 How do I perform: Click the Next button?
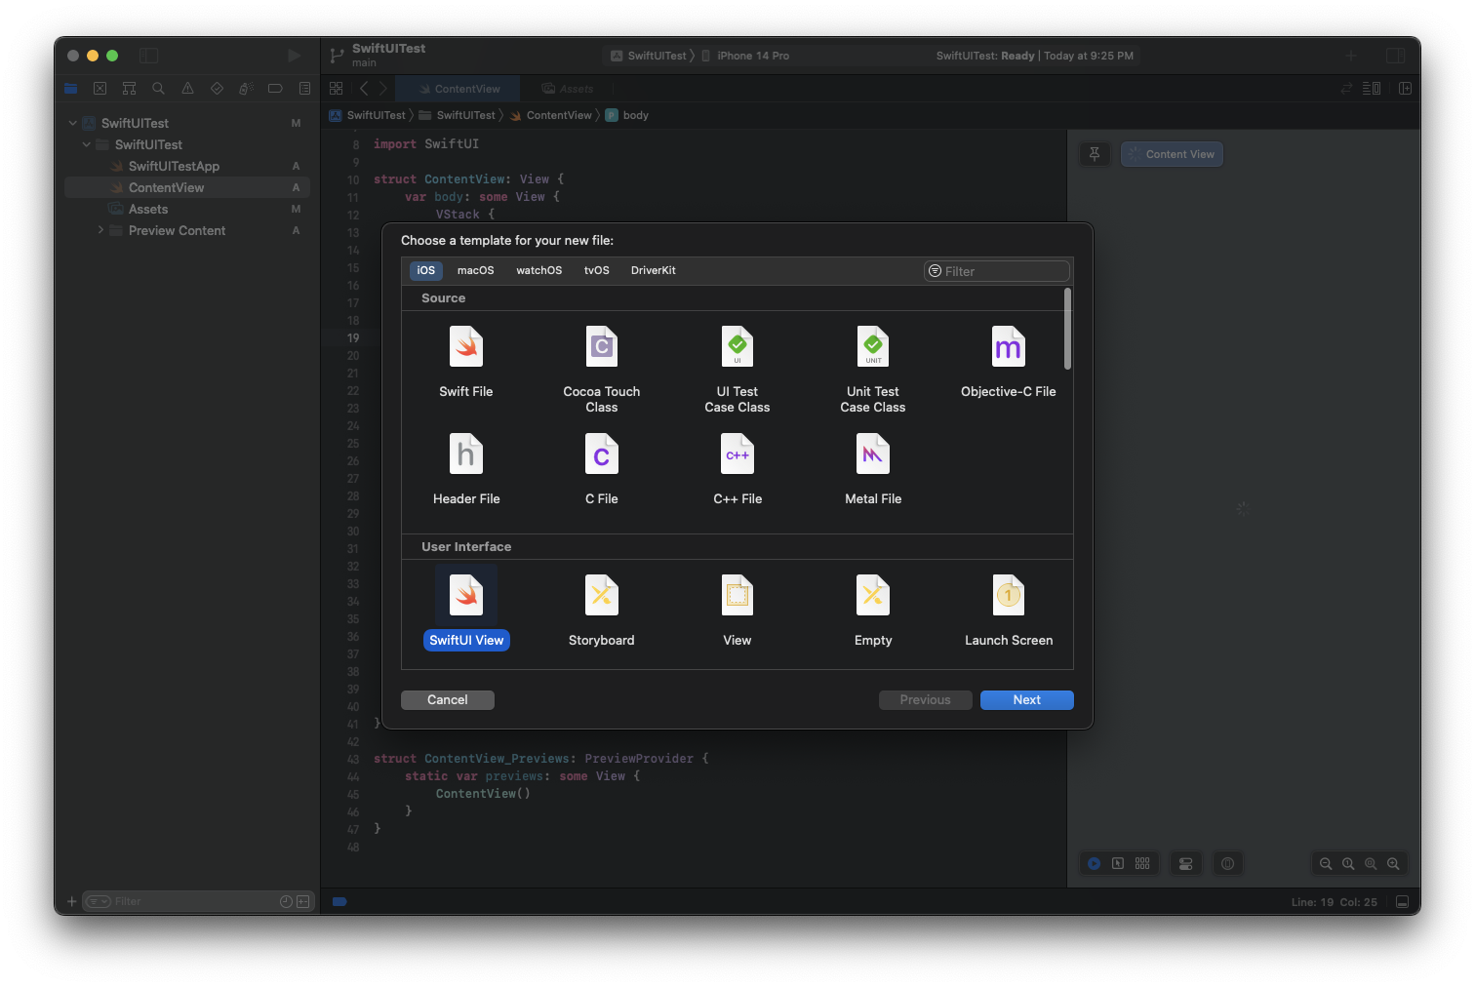coord(1027,700)
